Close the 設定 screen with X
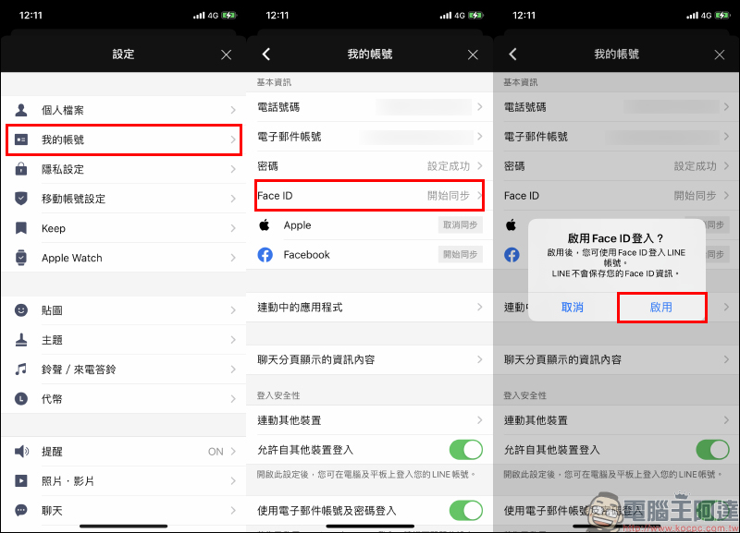 226,55
